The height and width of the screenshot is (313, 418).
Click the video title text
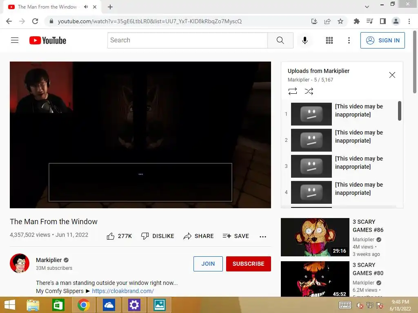(53, 221)
